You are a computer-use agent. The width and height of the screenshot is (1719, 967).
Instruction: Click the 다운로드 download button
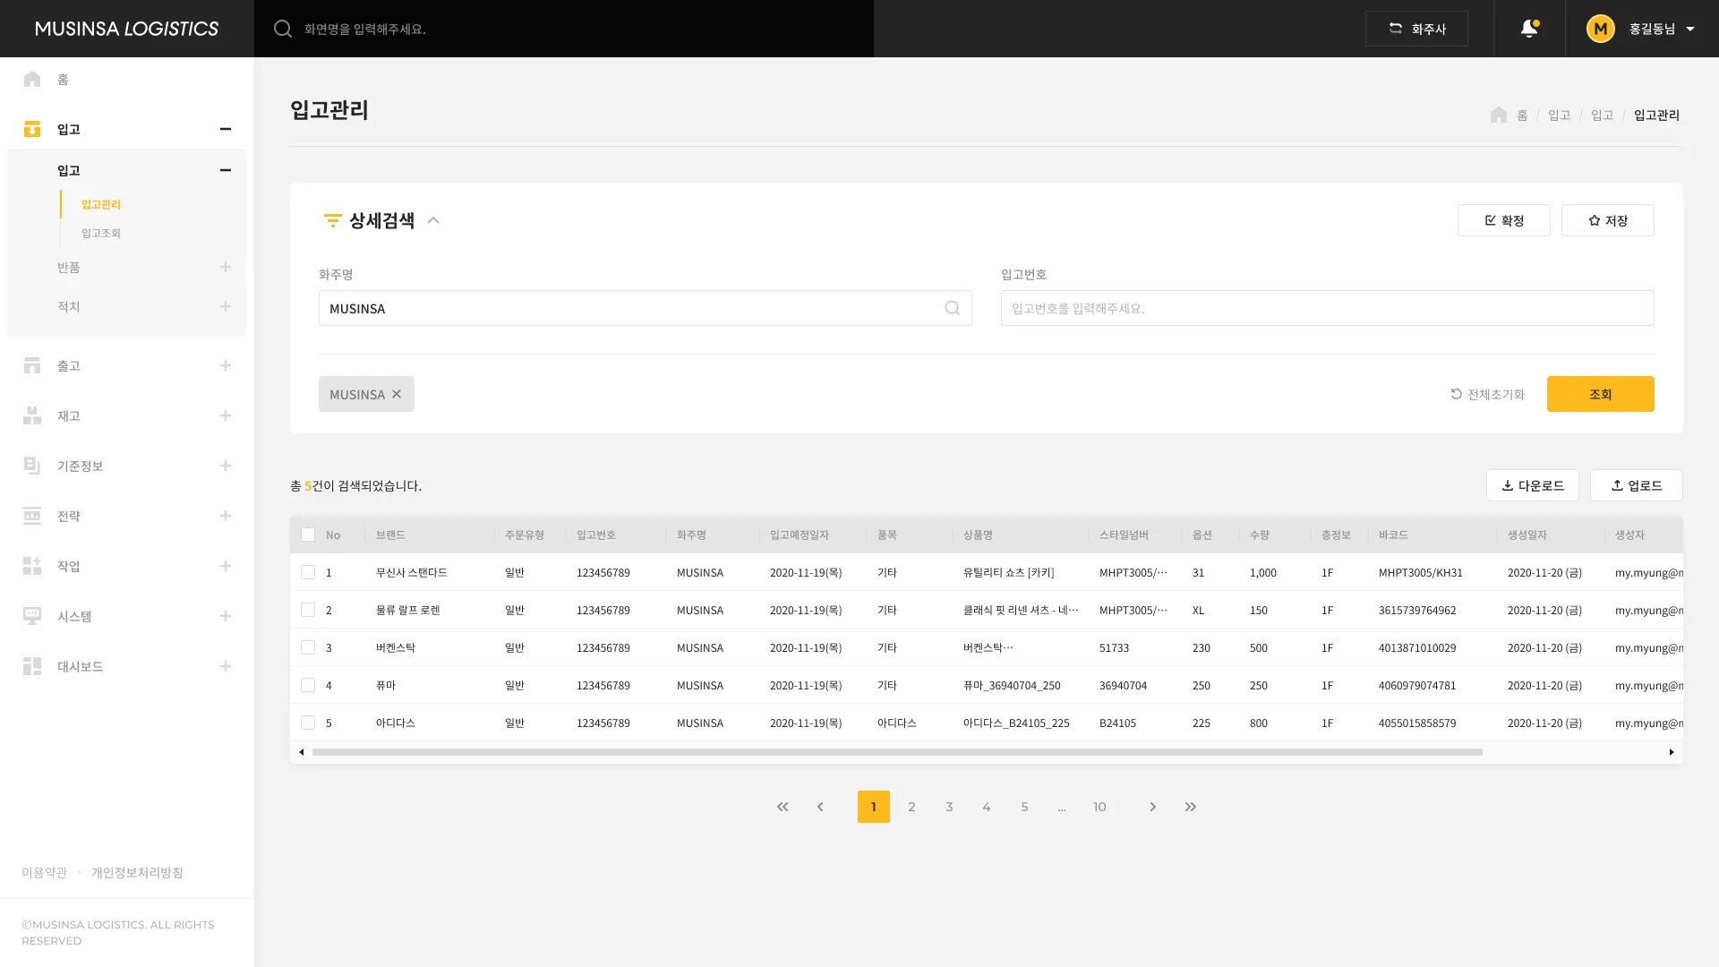[1532, 485]
